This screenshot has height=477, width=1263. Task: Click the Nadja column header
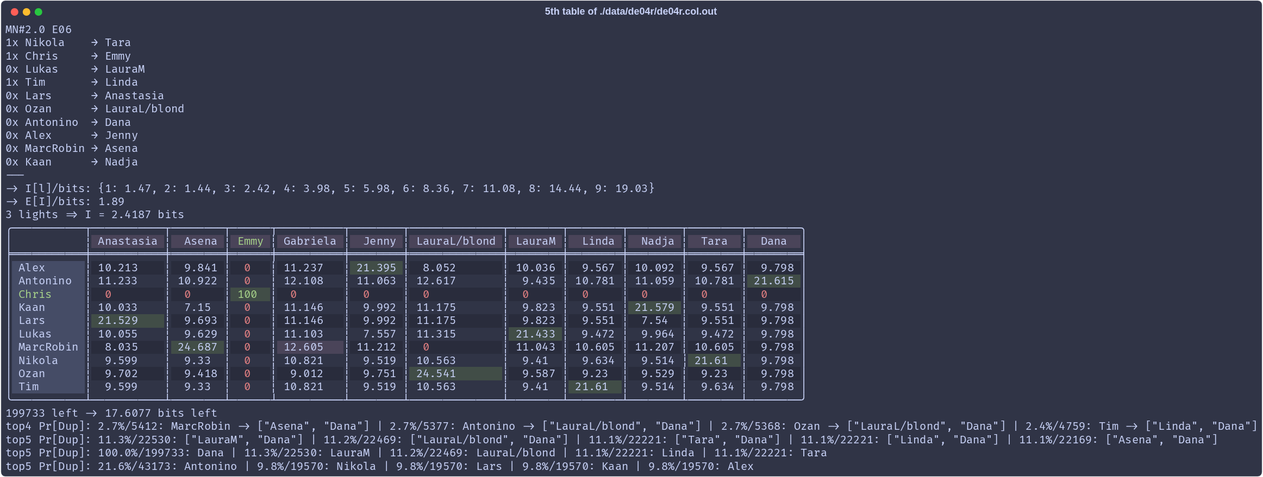655,241
